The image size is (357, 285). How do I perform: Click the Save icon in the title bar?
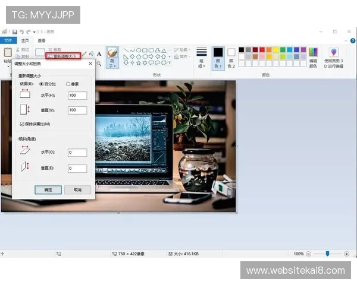point(13,31)
